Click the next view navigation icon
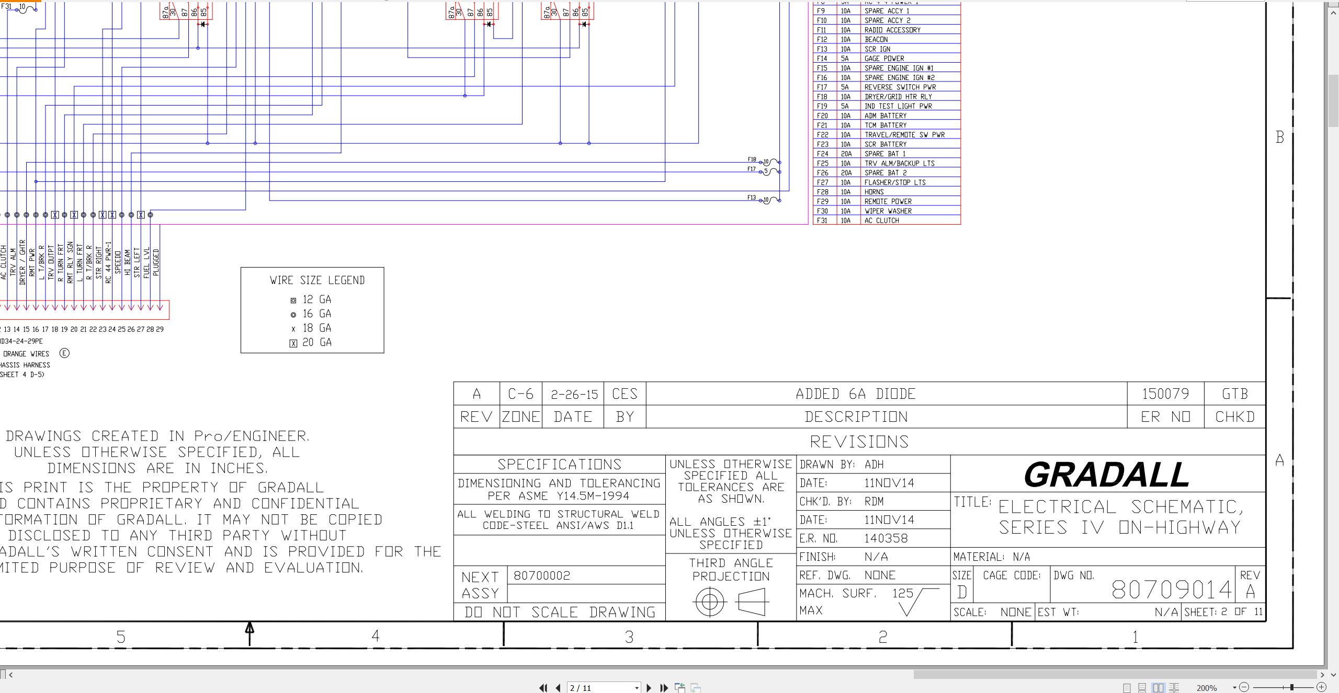This screenshot has height=693, width=1339. [696, 688]
